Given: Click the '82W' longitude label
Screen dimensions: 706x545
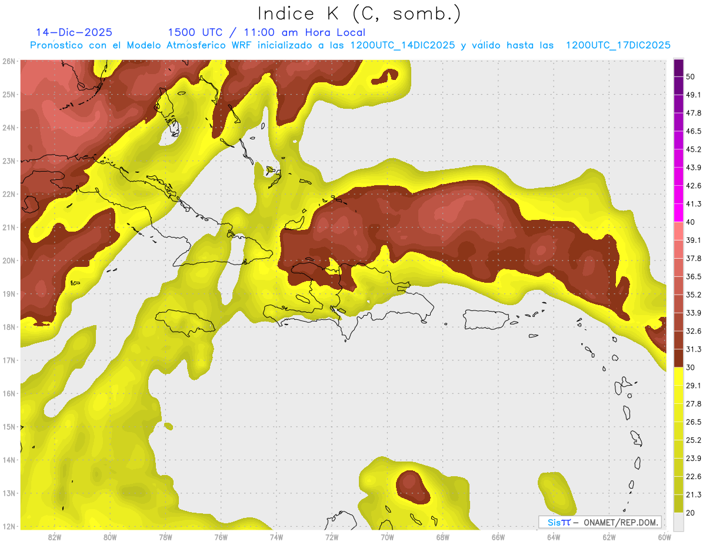Looking at the screenshot, I should point(54,537).
